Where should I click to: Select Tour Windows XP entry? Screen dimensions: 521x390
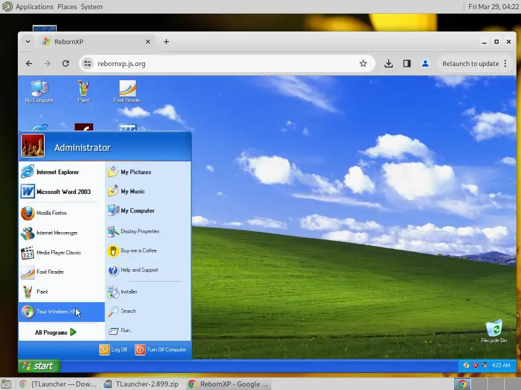point(62,312)
